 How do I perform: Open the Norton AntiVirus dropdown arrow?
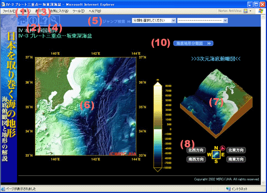[x=250, y=11]
